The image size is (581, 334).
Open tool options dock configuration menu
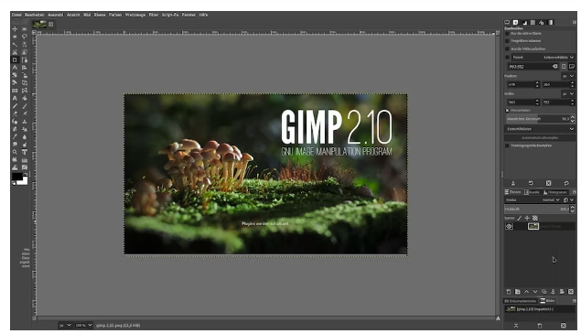click(x=574, y=23)
